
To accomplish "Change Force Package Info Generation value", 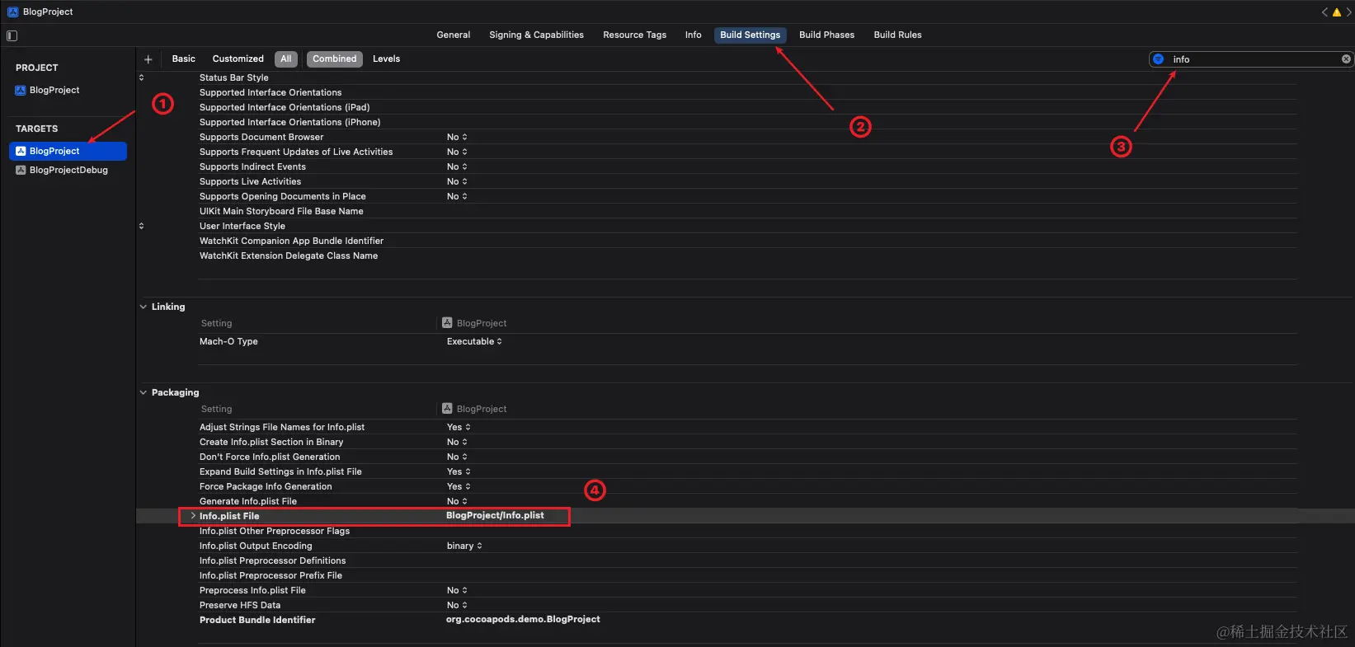I will pyautogui.click(x=459, y=486).
